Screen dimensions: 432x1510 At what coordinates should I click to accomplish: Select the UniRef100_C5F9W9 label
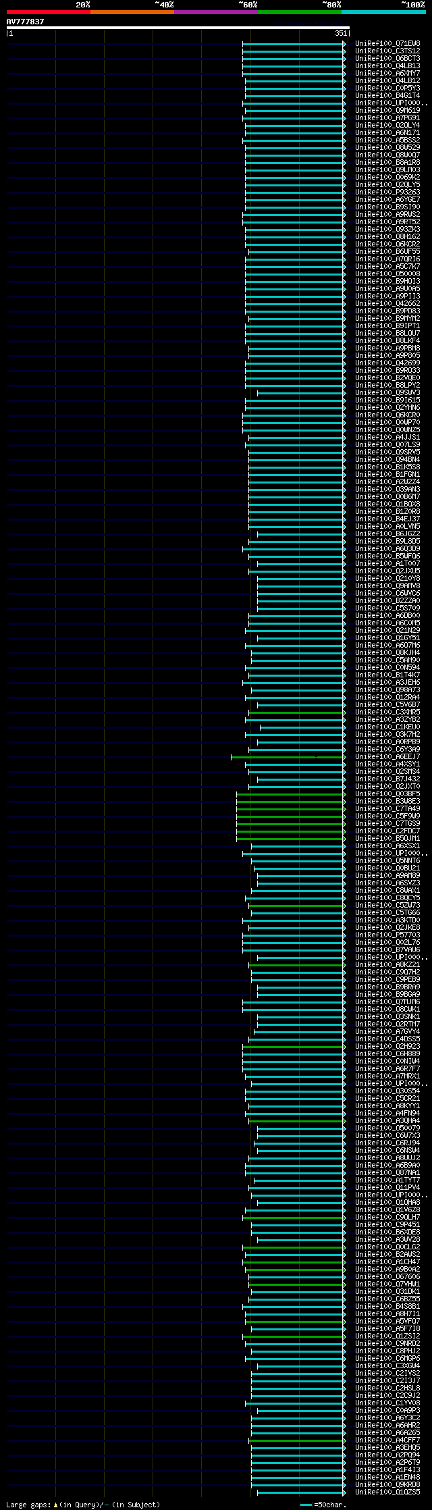(x=387, y=816)
